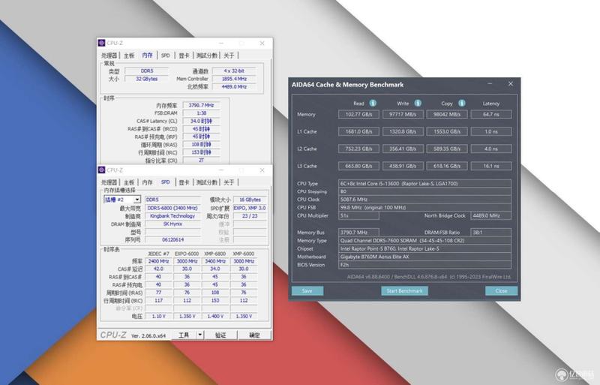
Task: Open the 插槽 #2 slot selection dropdown
Action: pos(137,200)
